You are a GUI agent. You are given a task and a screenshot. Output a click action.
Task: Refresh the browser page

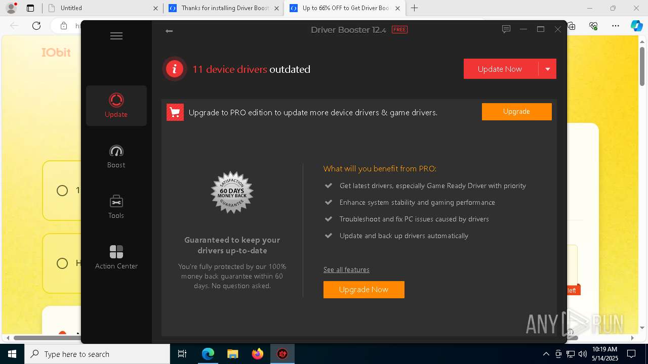tap(36, 26)
